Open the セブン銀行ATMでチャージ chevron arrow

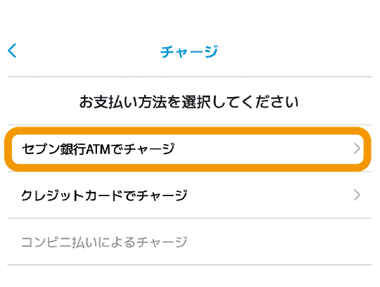click(x=357, y=148)
